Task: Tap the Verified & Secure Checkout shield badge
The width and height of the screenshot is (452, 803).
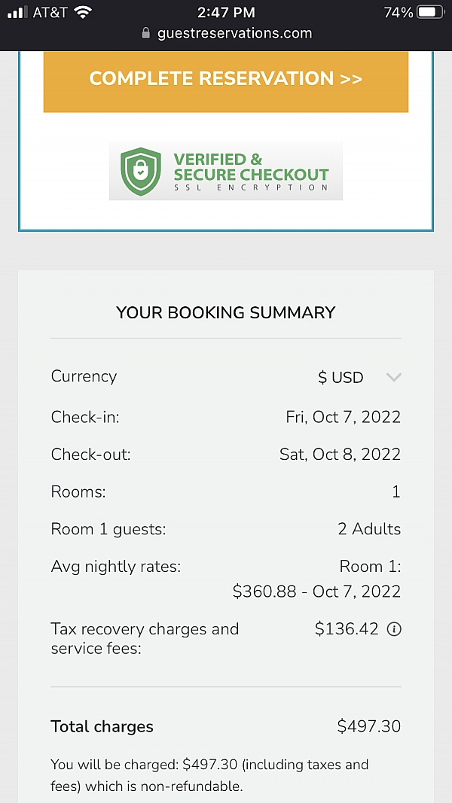Action: click(x=225, y=171)
